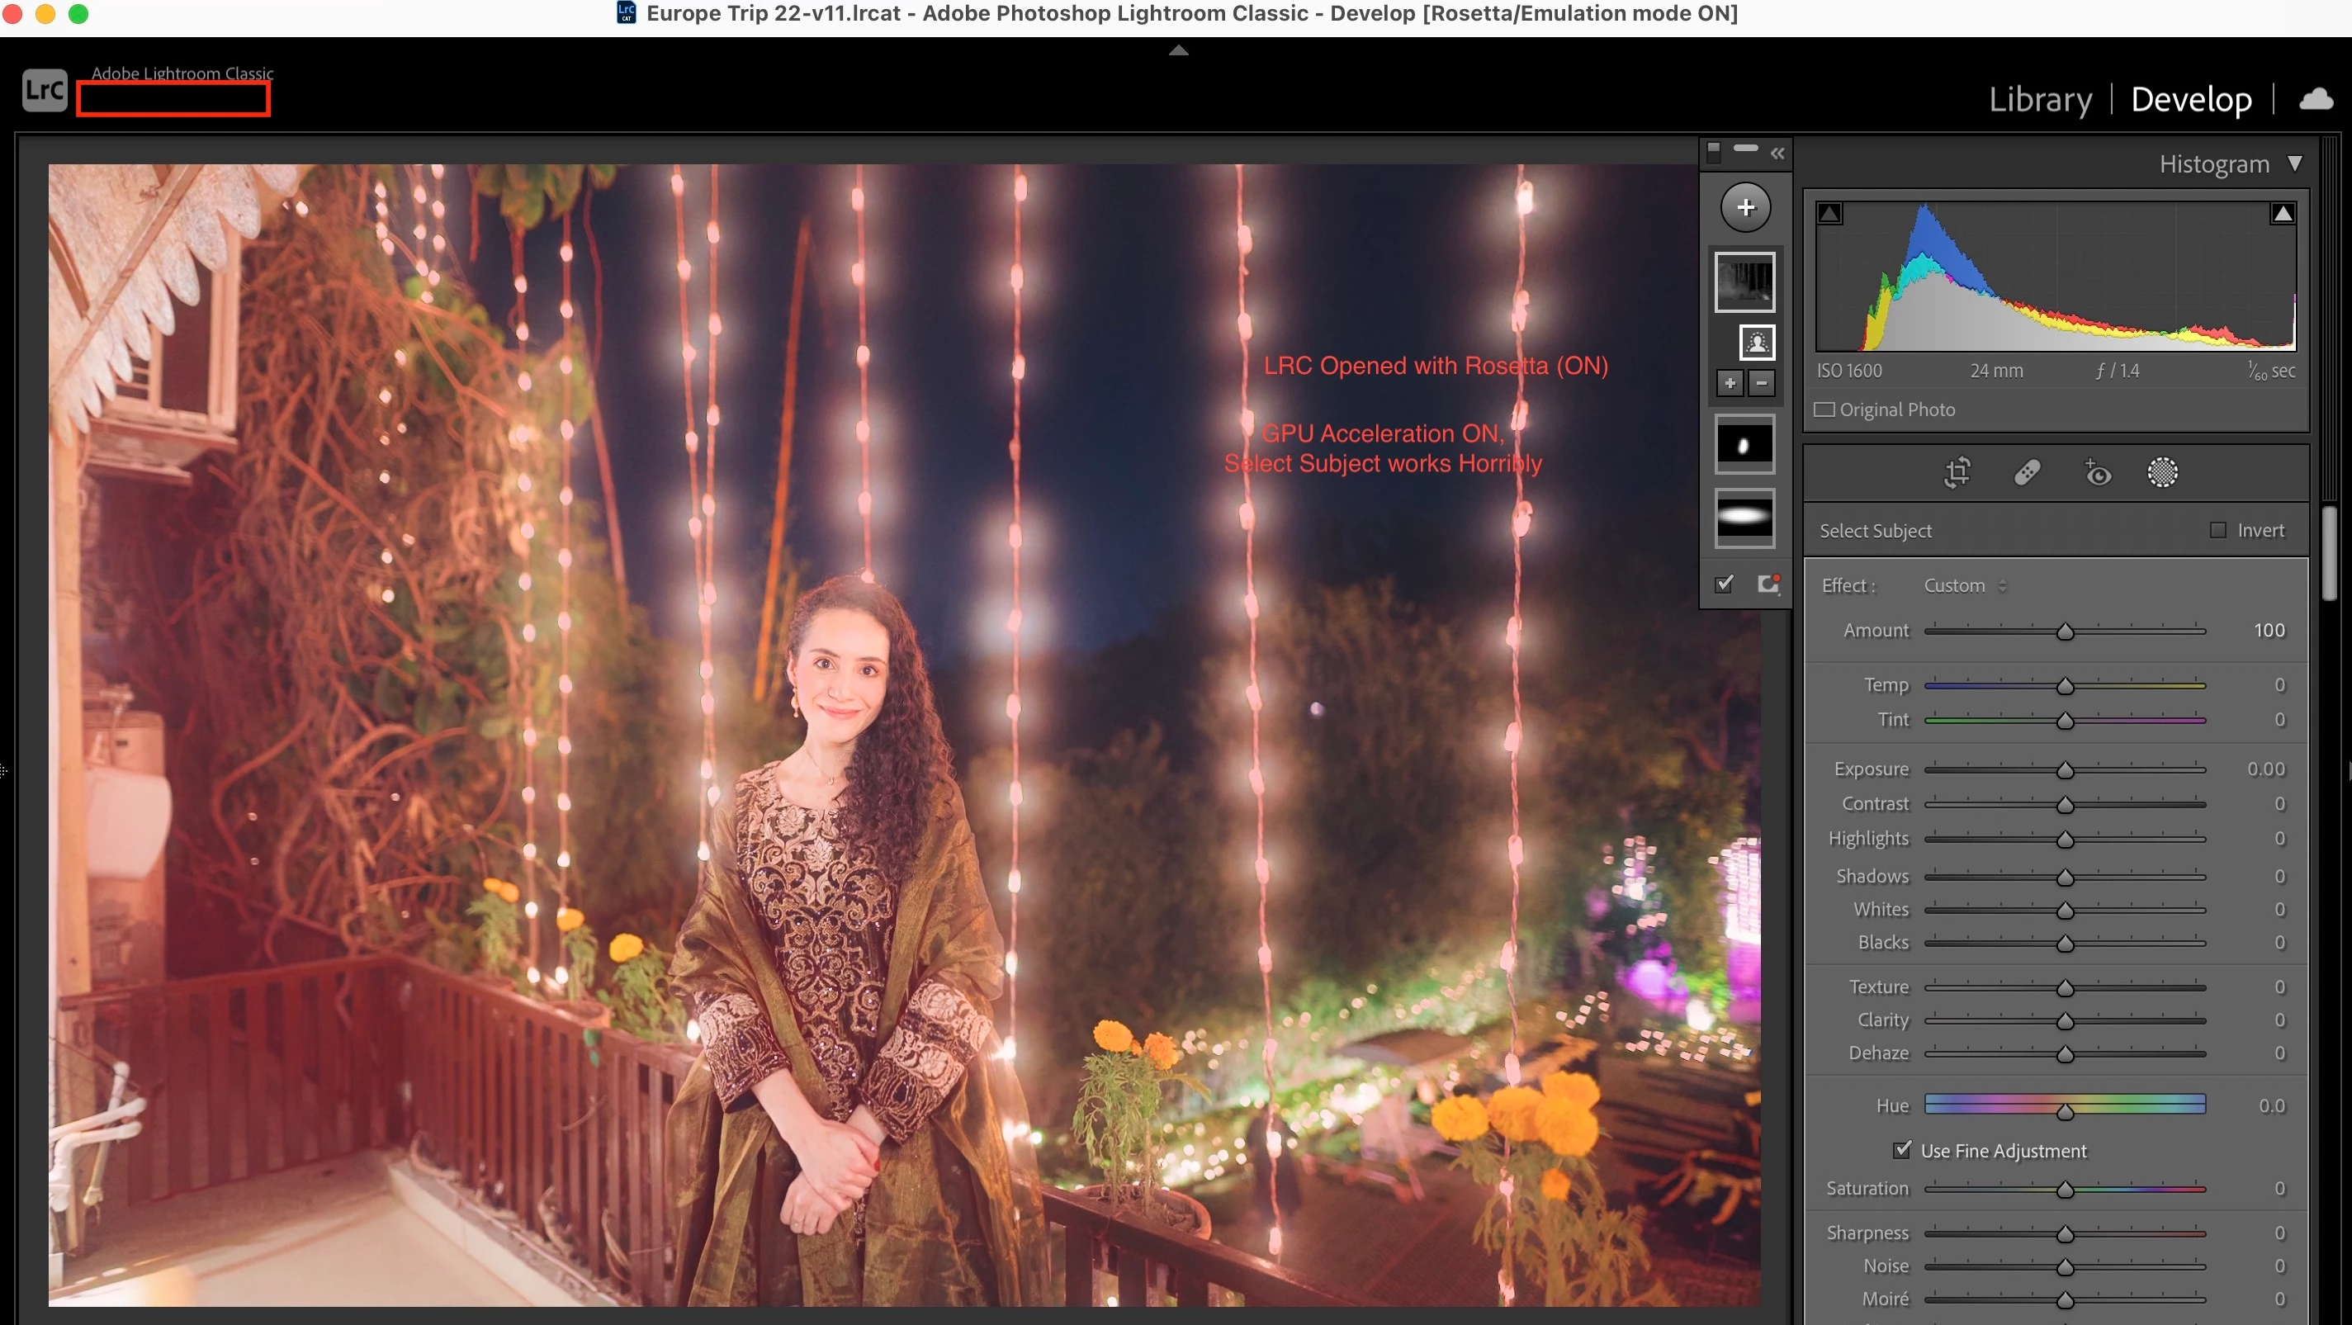The height and width of the screenshot is (1325, 2352).
Task: Click the Select Subject mask component icon
Action: coord(1756,343)
